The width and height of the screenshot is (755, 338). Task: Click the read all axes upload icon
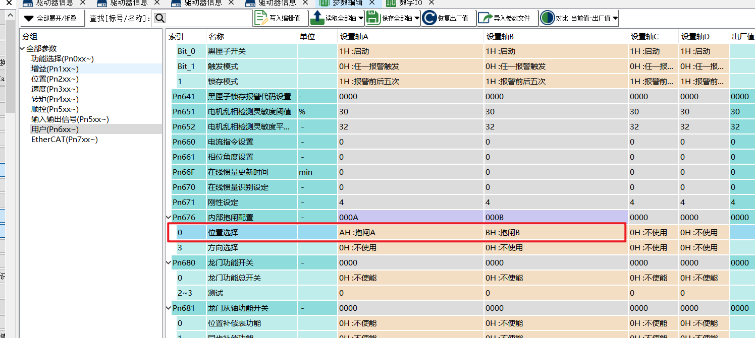coord(317,18)
